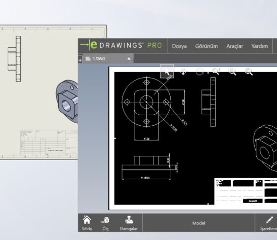Click side view in background SolidWorks sheet
The width and height of the screenshot is (277, 240).
tap(15, 59)
